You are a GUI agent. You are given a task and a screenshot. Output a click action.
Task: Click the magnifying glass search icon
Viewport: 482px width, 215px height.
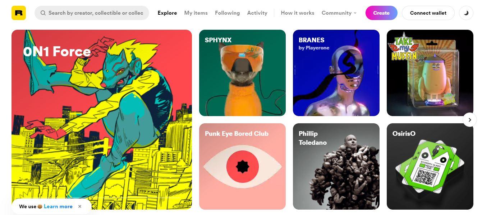[x=43, y=13]
